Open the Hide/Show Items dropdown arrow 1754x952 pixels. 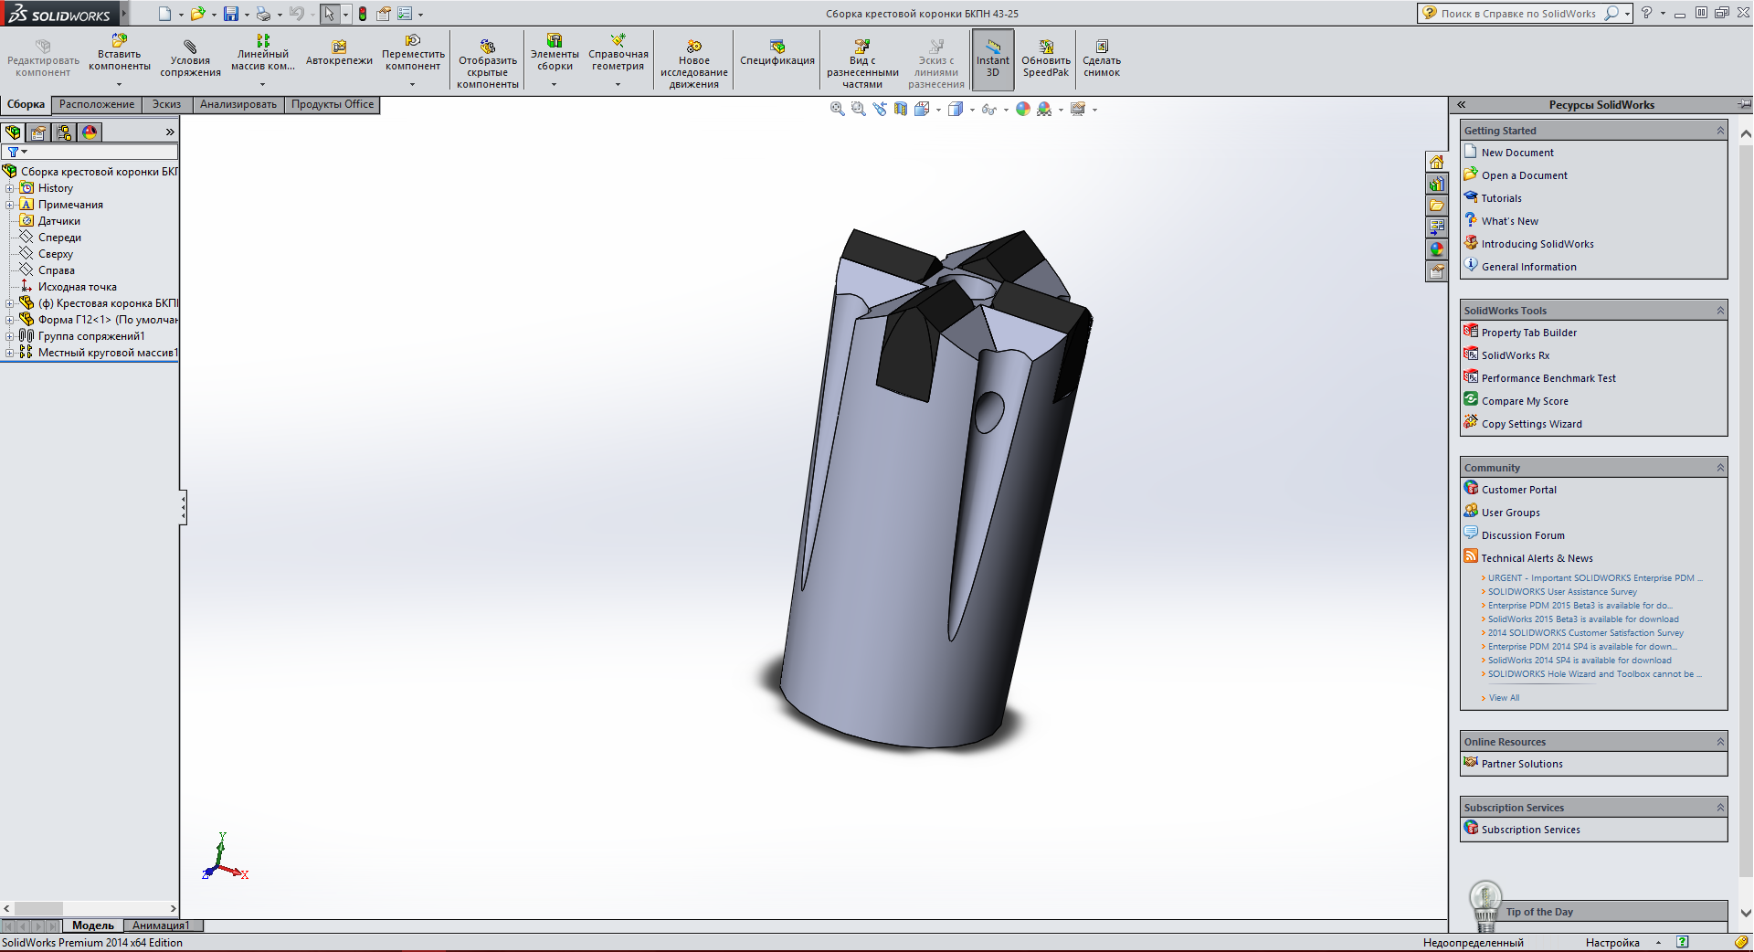(1006, 110)
